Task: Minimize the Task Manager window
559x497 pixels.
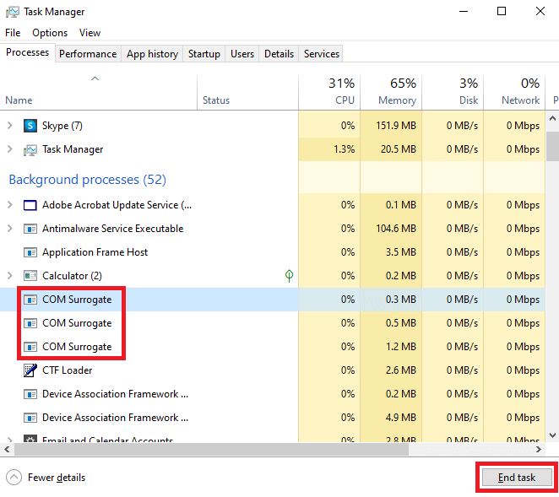Action: 463,12
